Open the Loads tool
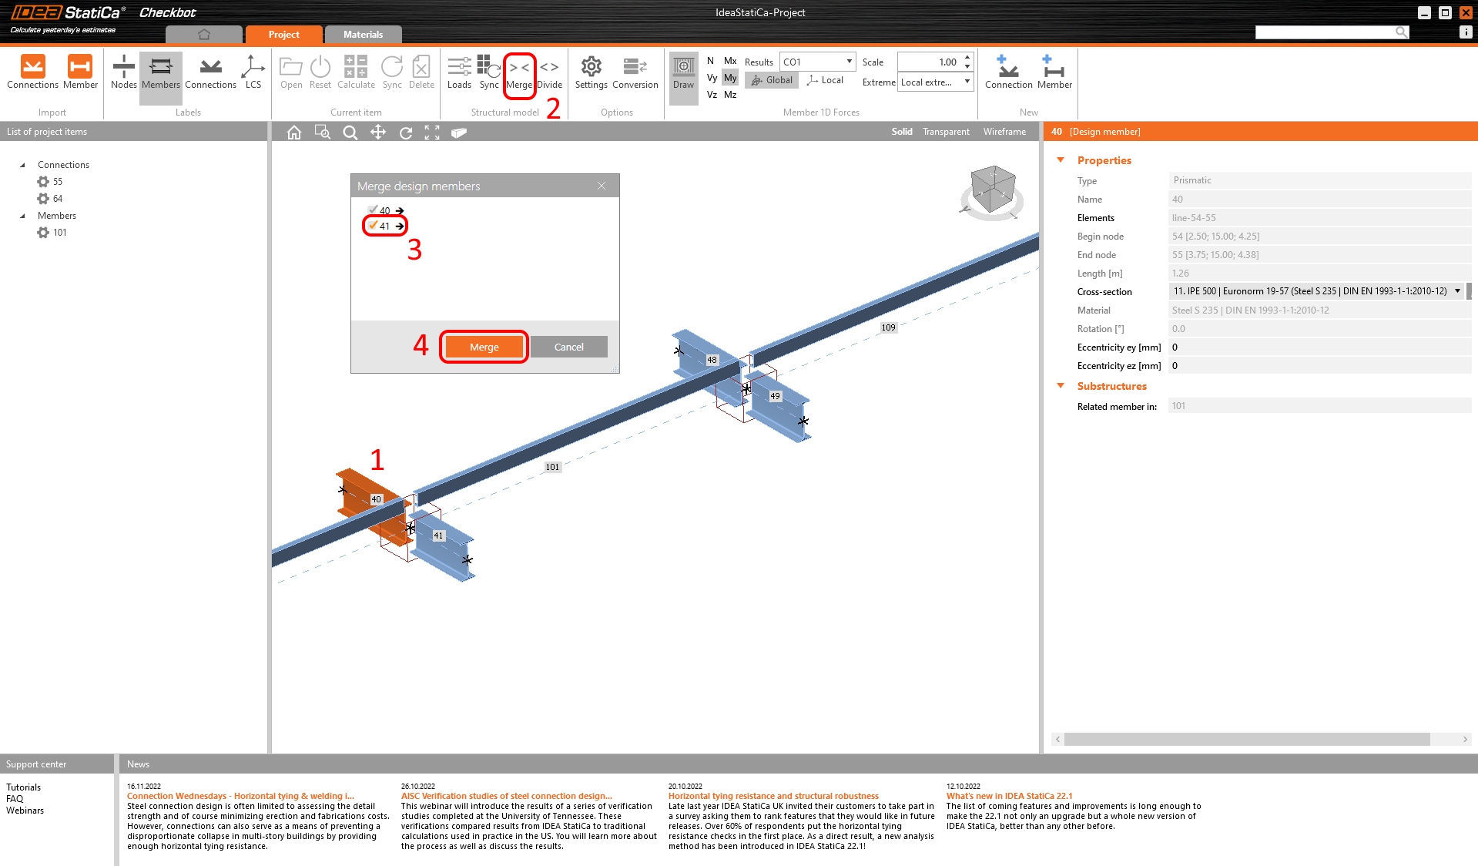Screen dimensions: 1478x866 pyautogui.click(x=459, y=72)
